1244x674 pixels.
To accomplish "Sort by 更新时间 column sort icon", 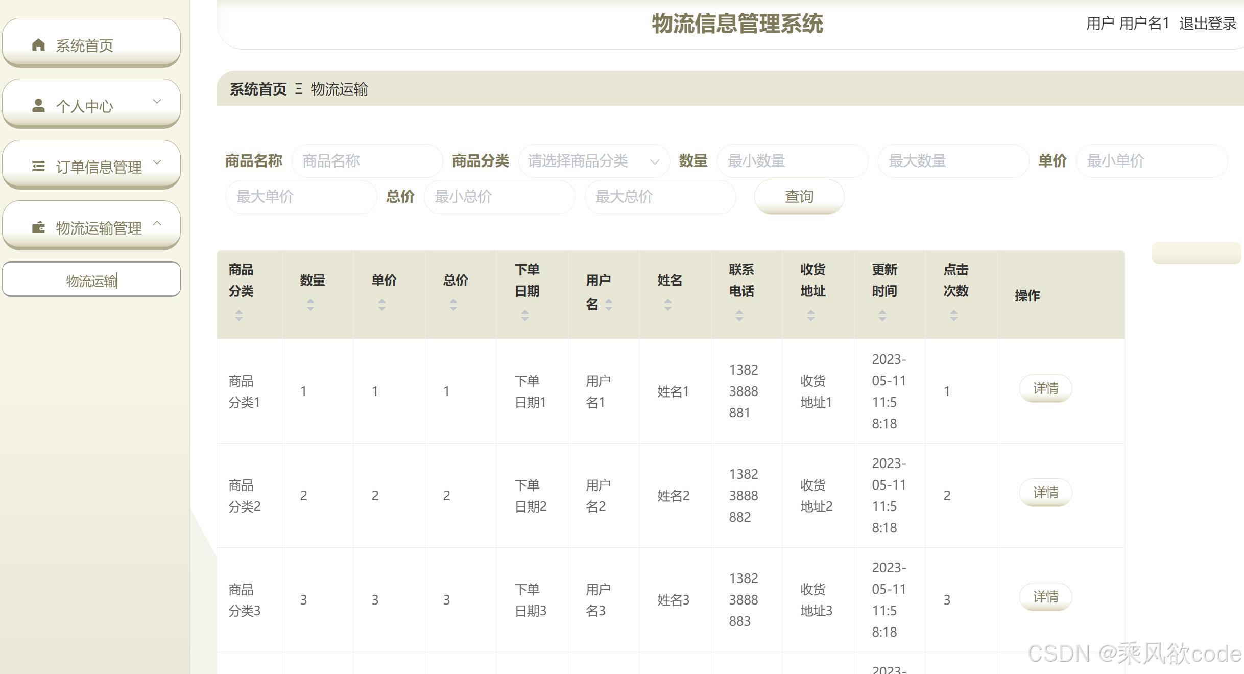I will click(882, 316).
